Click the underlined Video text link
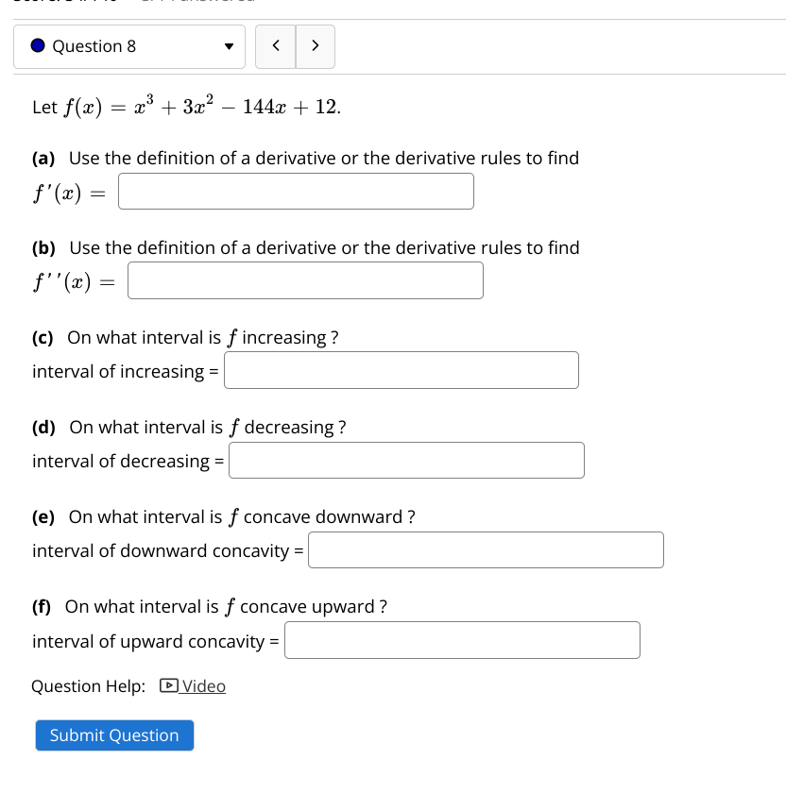 [x=204, y=686]
